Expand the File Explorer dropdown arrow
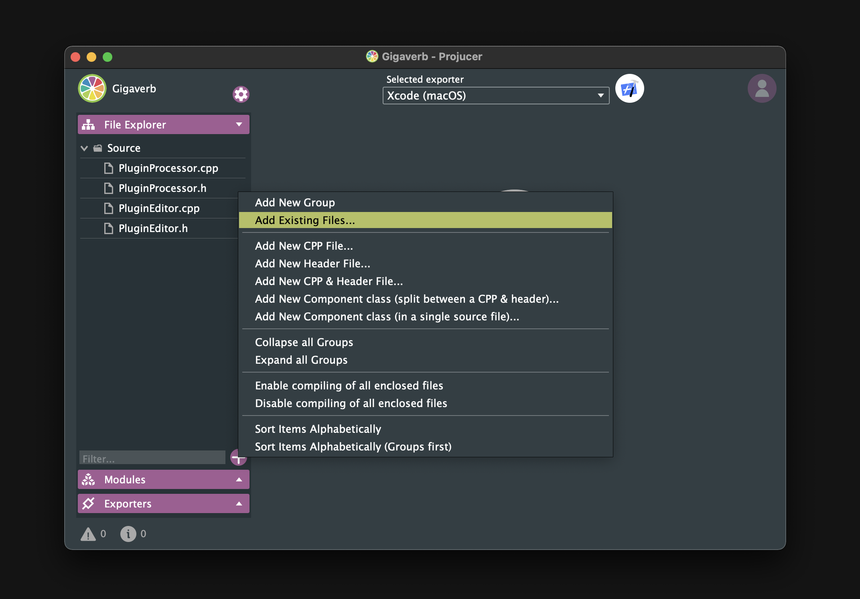 pos(239,124)
